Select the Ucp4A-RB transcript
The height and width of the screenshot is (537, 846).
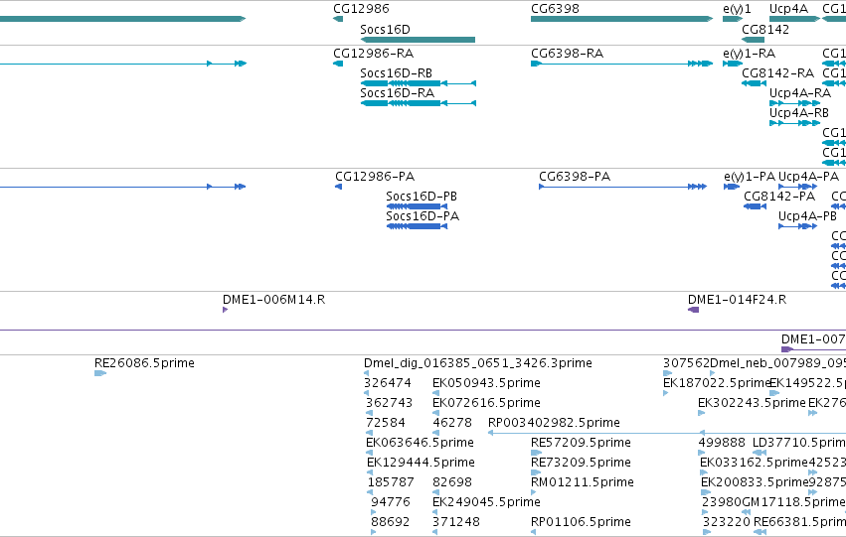tap(794, 123)
